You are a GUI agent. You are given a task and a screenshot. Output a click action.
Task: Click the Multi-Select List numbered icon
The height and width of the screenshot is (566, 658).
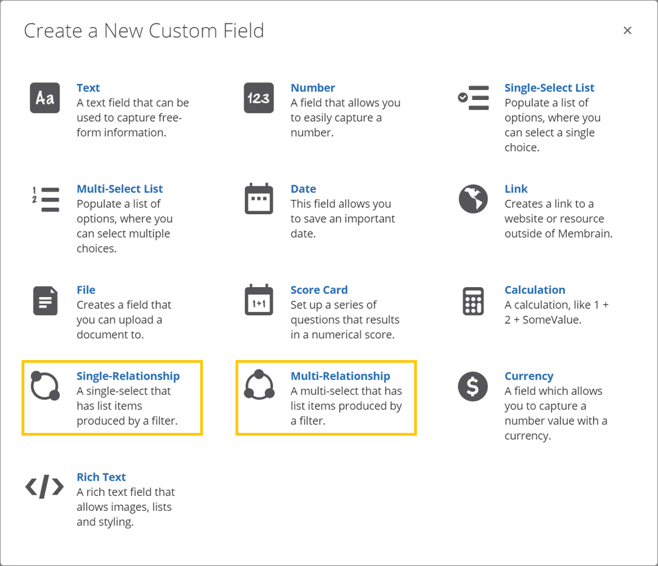click(x=45, y=199)
